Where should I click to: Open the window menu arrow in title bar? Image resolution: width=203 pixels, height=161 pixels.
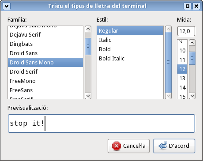(7, 6)
